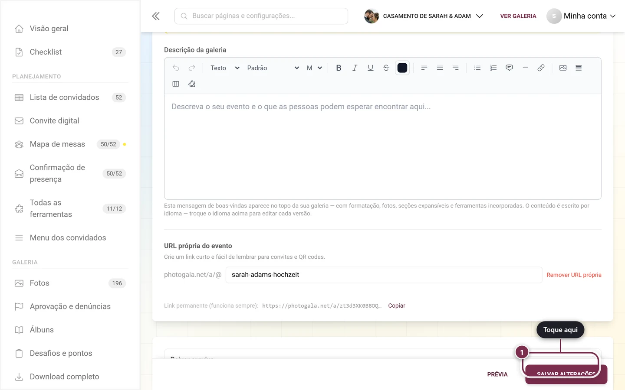The image size is (625, 390).
Task: Insert an embedded tool puzzle icon
Action: click(x=192, y=84)
